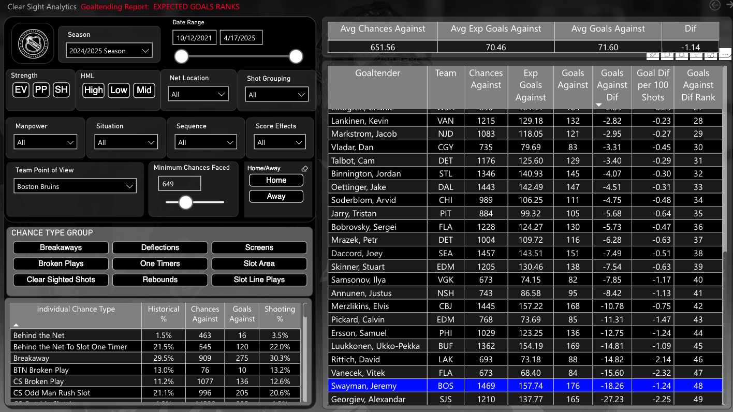Select Georgiev, Alexandar row
Screen dimensions: 733x412
[525, 399]
